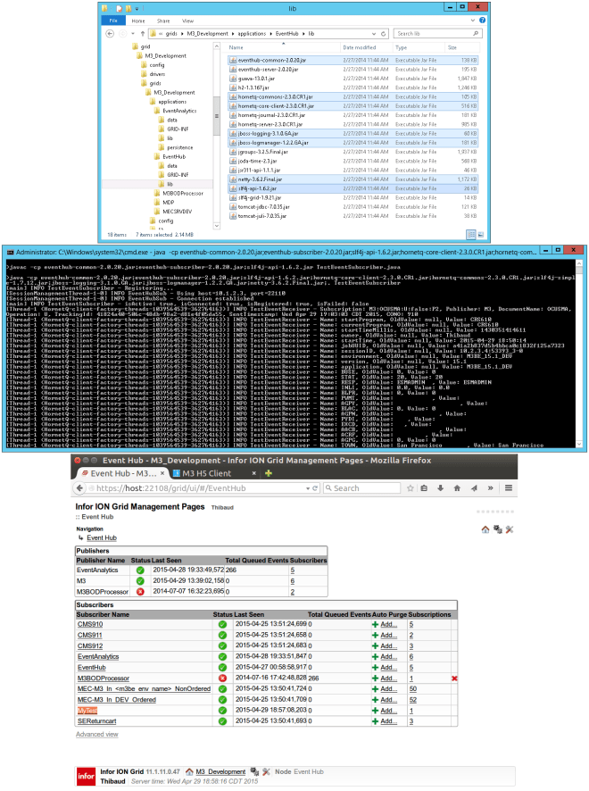Open recent locations dropdown in Explorer
Screen dimensions: 589x791
133,34
